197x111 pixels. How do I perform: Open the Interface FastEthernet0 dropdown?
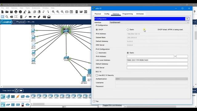pos(149,23)
